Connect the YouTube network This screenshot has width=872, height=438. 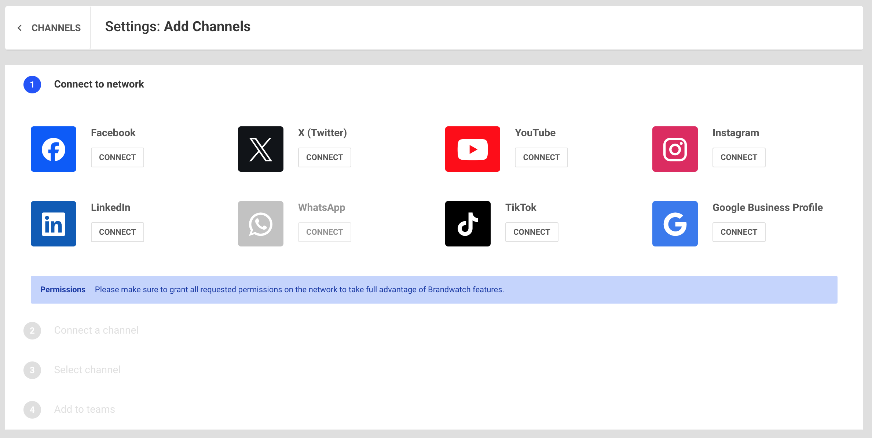pos(541,157)
